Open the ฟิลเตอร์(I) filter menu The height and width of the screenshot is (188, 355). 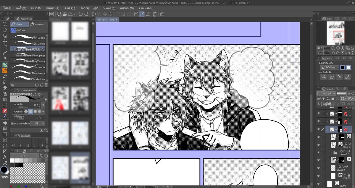pyautogui.click(x=109, y=8)
